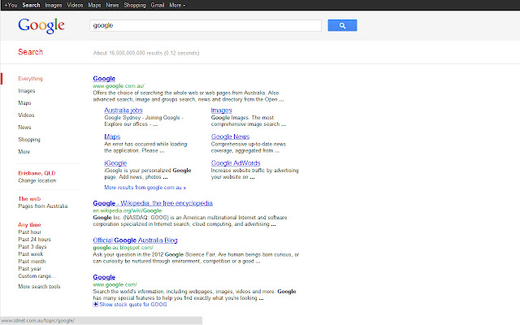
Task: Open the Google result for www.google.com
Action: [104, 277]
